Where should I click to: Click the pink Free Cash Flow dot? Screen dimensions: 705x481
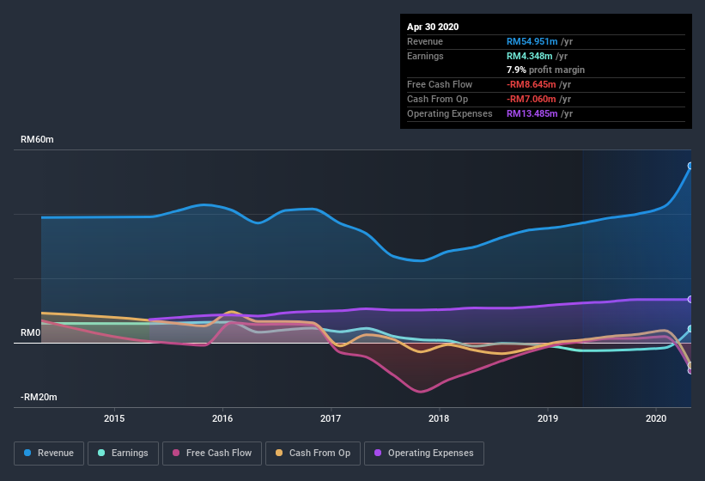point(176,453)
